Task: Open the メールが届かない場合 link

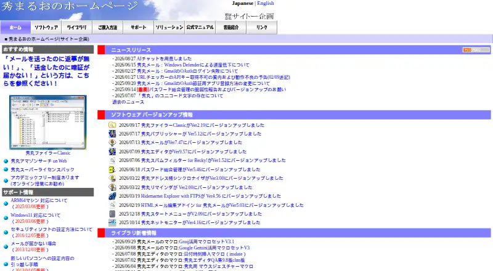Action: 33,243
